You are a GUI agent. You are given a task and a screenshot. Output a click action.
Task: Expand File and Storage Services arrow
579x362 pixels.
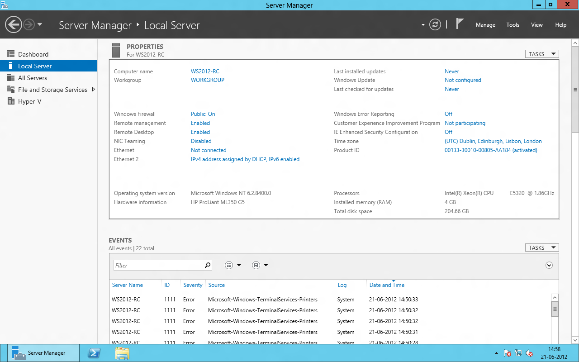point(94,90)
